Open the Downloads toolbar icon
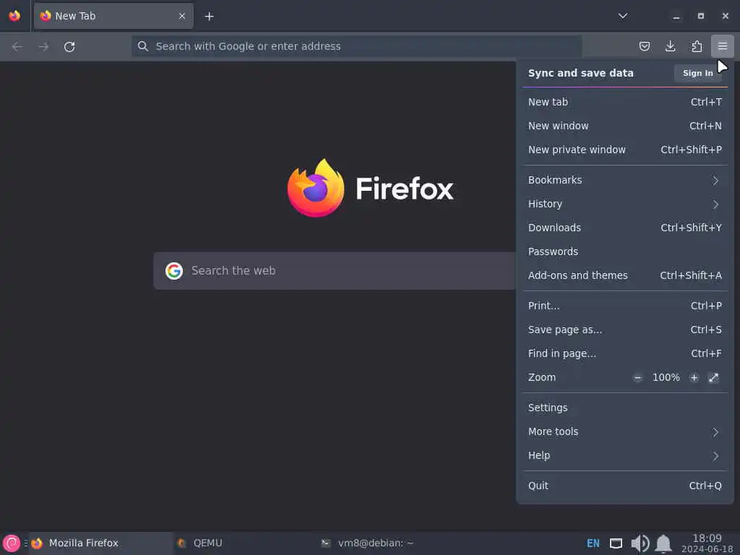This screenshot has height=555, width=740. point(670,46)
